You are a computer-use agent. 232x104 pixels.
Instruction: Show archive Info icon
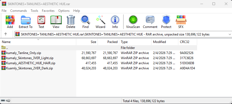(115, 20)
